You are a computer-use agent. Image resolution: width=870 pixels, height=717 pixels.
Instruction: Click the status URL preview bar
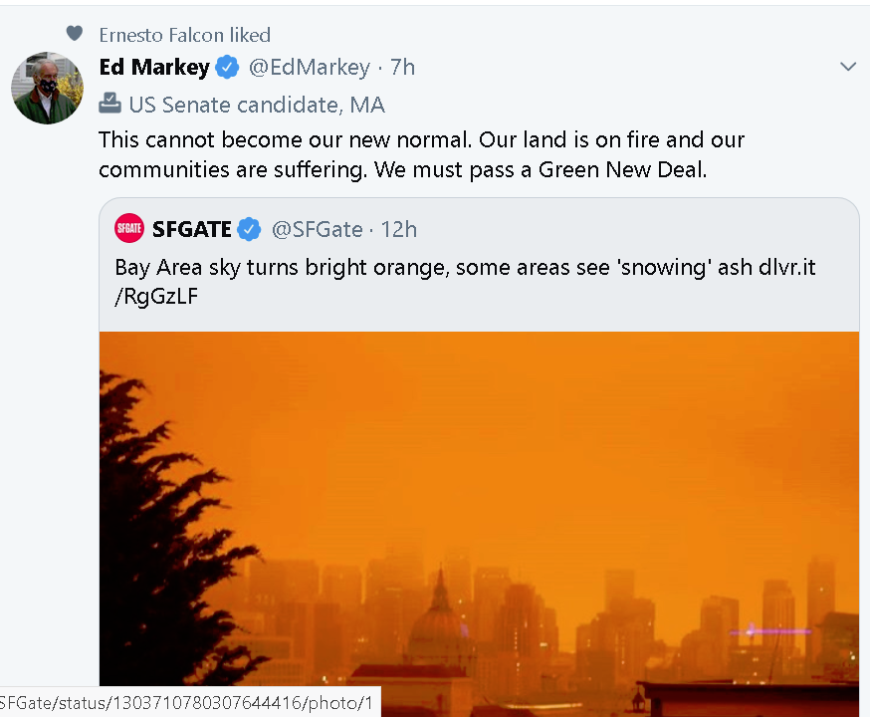(x=190, y=703)
